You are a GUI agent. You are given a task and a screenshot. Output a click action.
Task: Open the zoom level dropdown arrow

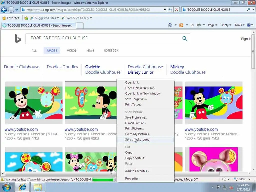pos(249,179)
